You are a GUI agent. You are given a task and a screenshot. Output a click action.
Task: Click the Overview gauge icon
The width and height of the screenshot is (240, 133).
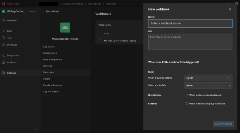(x=3, y=20)
